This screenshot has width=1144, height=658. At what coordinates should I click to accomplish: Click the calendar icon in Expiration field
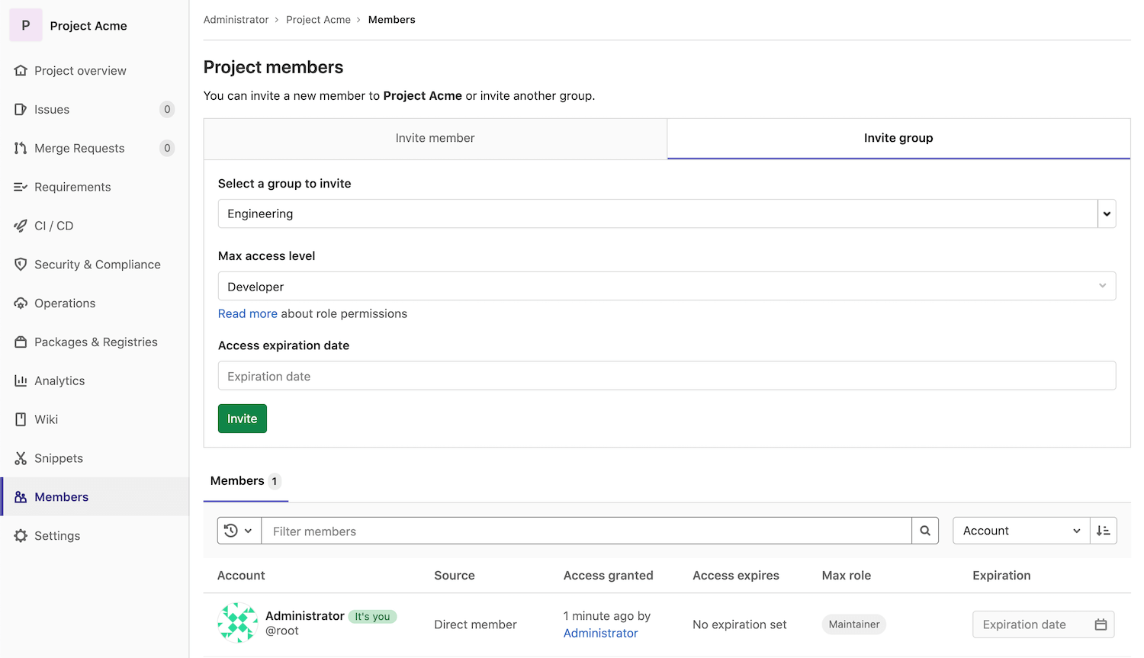click(x=1101, y=624)
